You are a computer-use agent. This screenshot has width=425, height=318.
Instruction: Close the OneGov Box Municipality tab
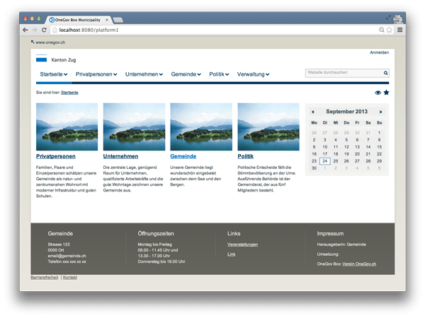point(107,20)
